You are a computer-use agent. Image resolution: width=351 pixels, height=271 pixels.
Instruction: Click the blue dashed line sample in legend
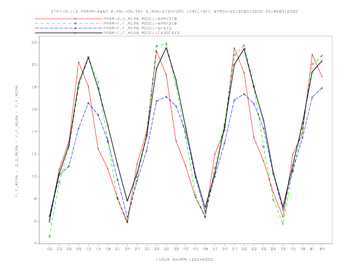click(x=69, y=28)
